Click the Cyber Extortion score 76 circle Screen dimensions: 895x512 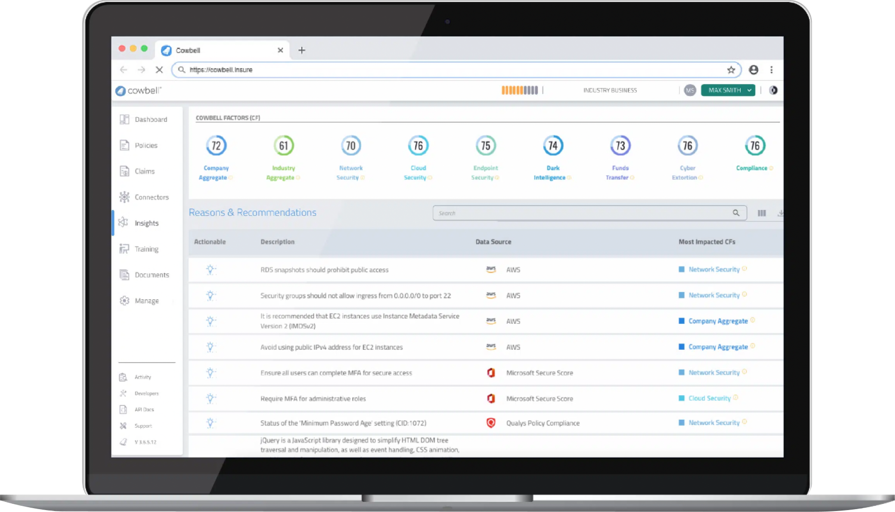(x=688, y=146)
